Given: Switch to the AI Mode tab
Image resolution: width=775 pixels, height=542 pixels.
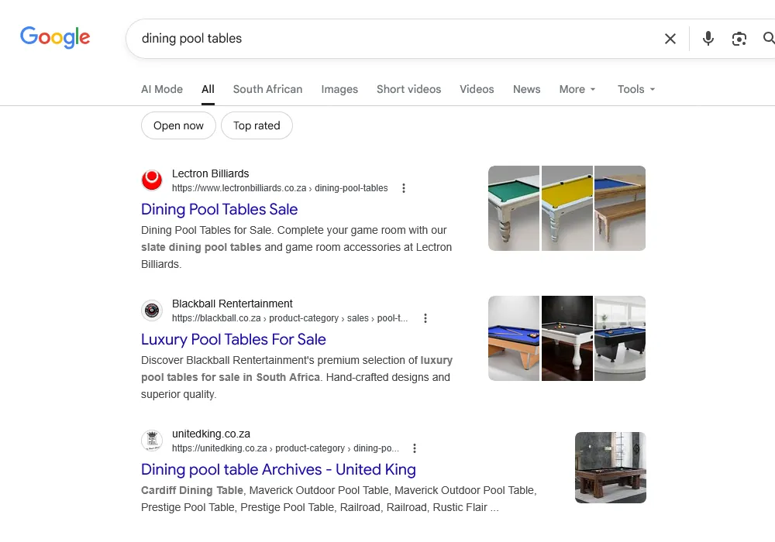Looking at the screenshot, I should [x=162, y=89].
